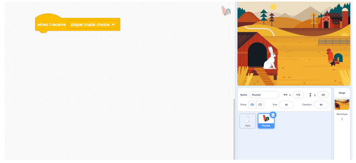Screen dimensions: 356x163
Task: Select the 'when I receive' hat block
Action: tap(51, 24)
